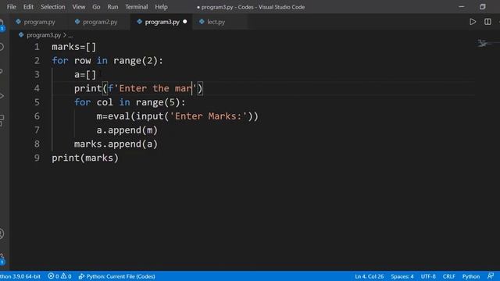Split the editor to the right
This screenshot has width=500, height=281.
[487, 22]
